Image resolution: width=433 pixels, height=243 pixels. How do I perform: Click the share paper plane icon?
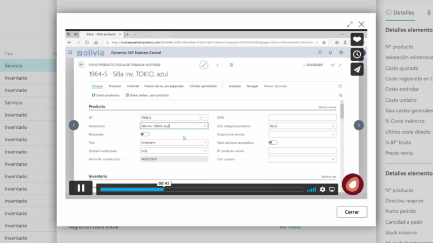(x=357, y=69)
